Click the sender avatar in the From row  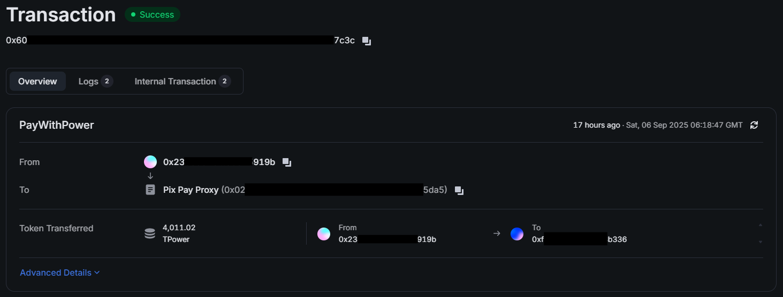(x=150, y=162)
